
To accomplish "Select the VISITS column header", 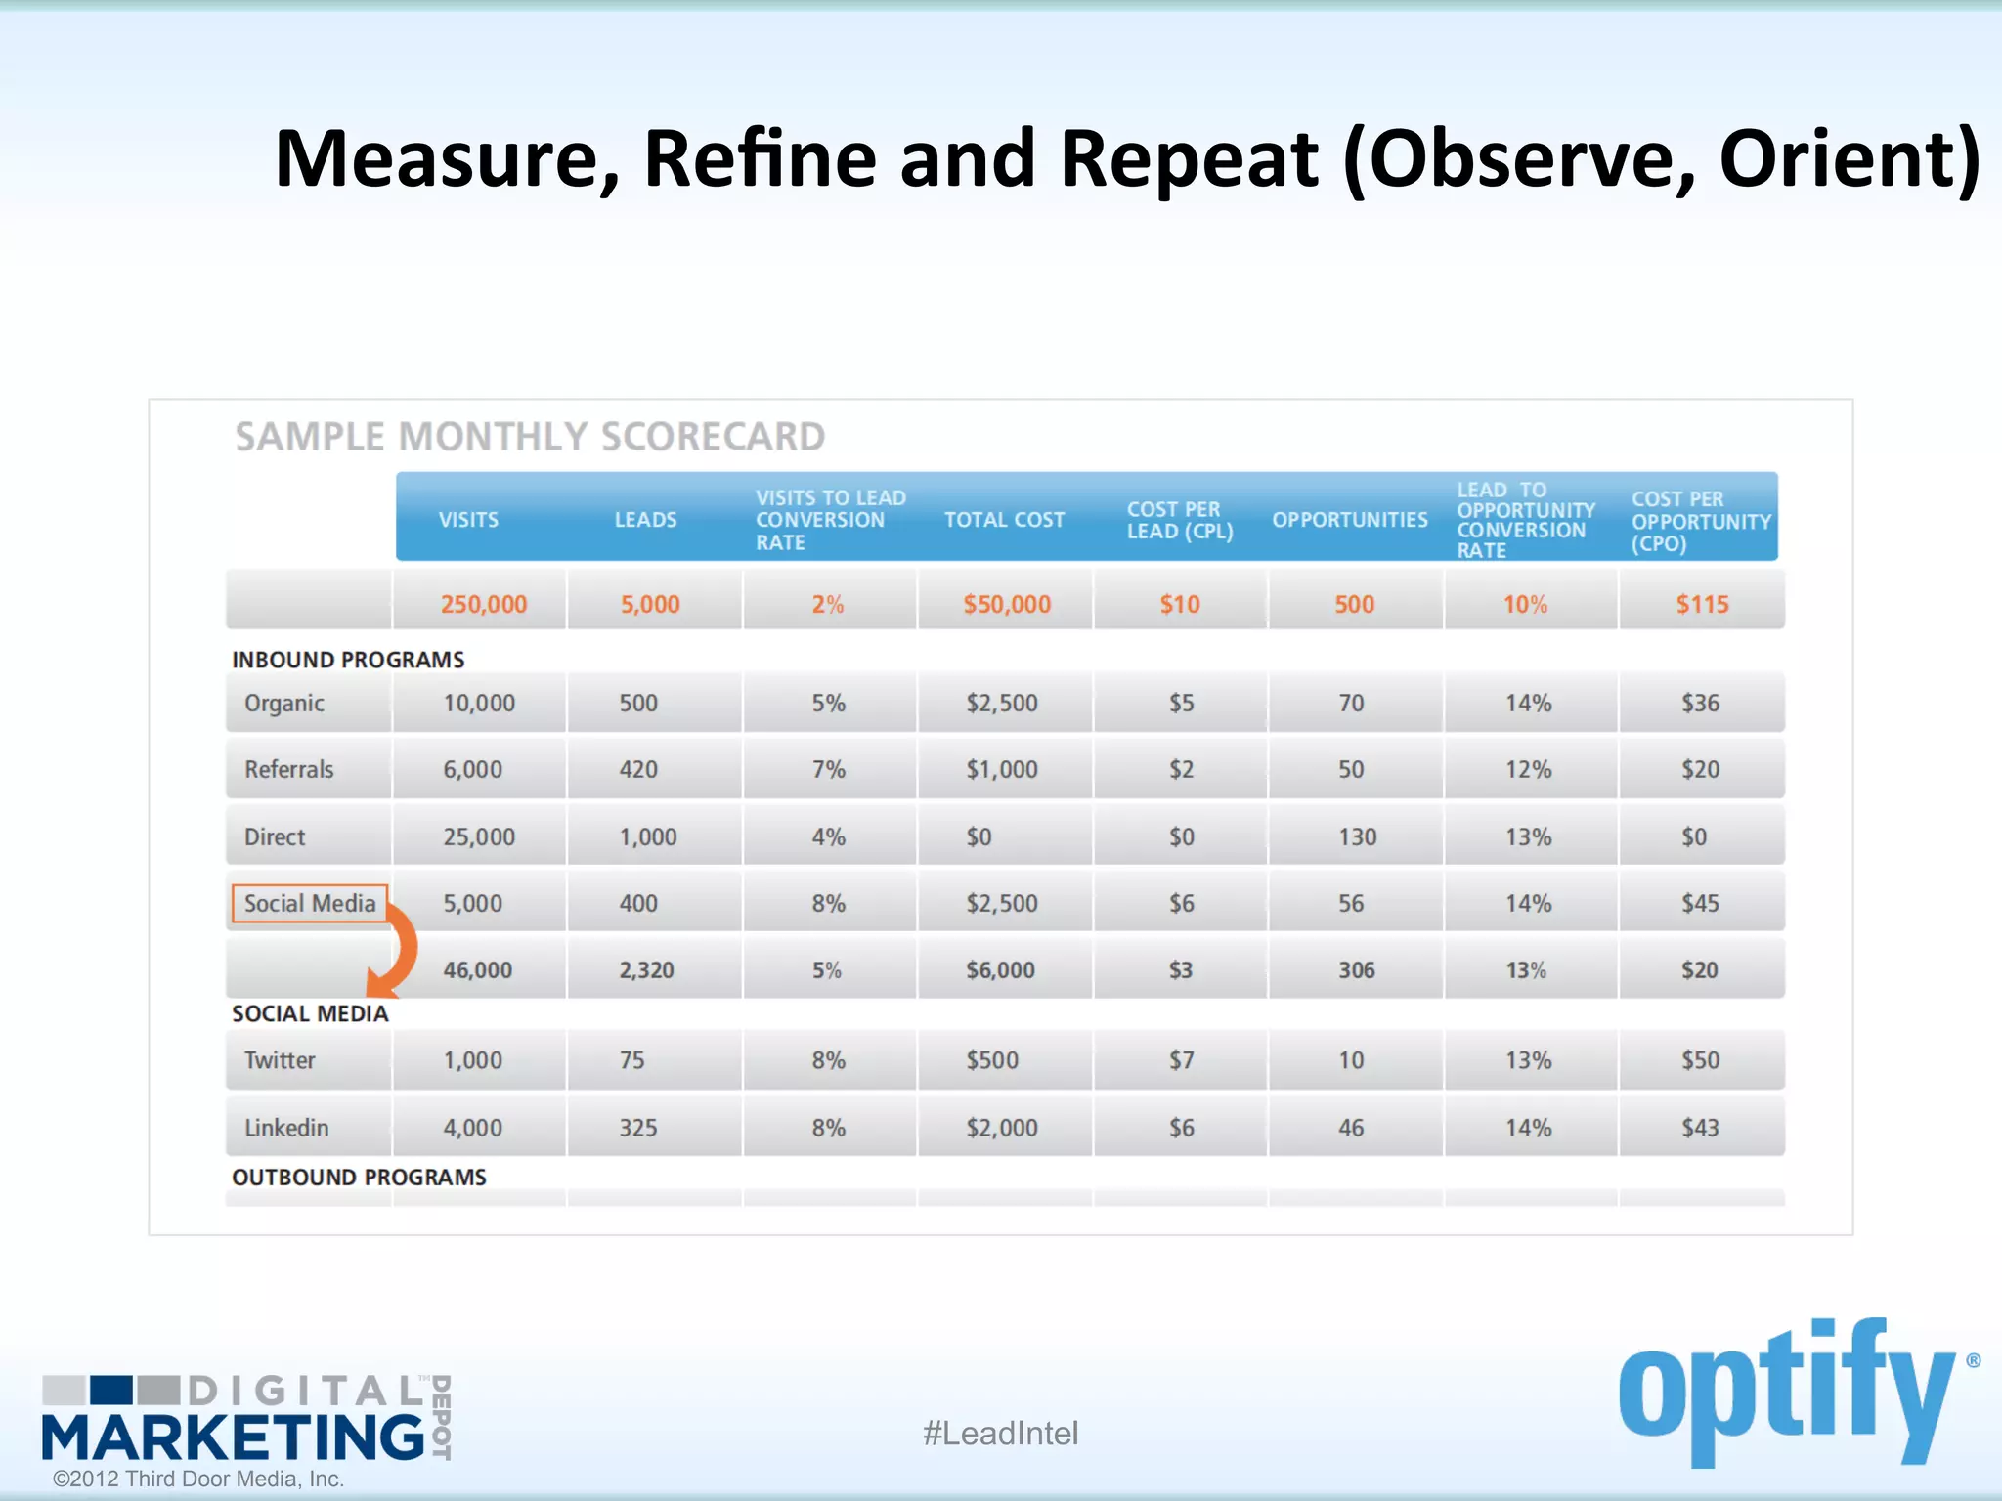I will pyautogui.click(x=468, y=520).
